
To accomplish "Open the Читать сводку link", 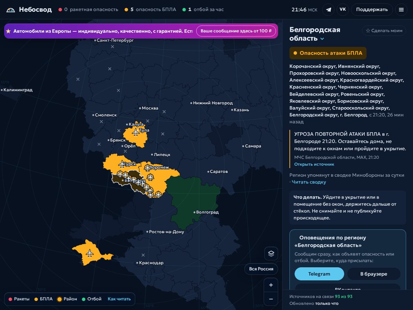I will click(x=309, y=182).
